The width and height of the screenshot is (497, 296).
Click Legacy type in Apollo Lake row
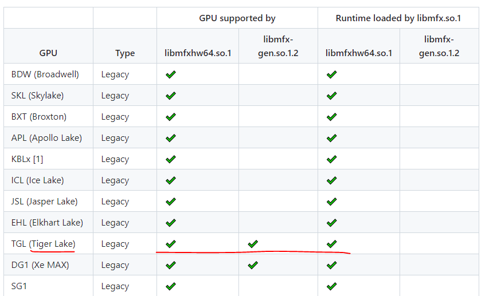pyautogui.click(x=115, y=139)
